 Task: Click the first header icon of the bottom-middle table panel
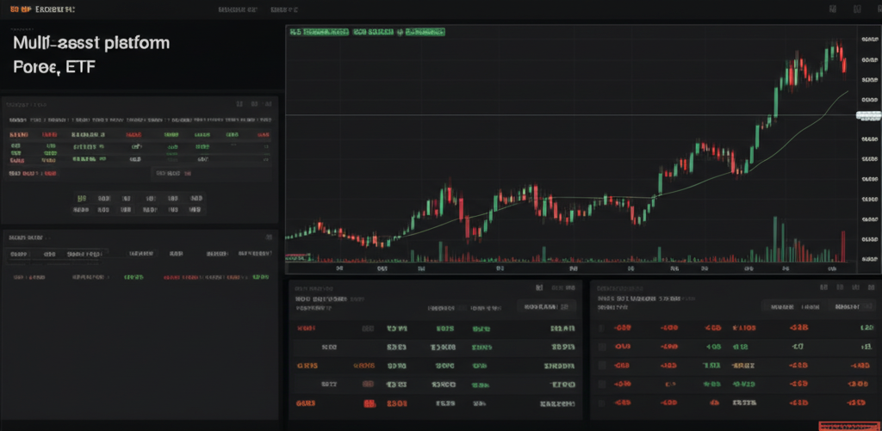tap(539, 289)
